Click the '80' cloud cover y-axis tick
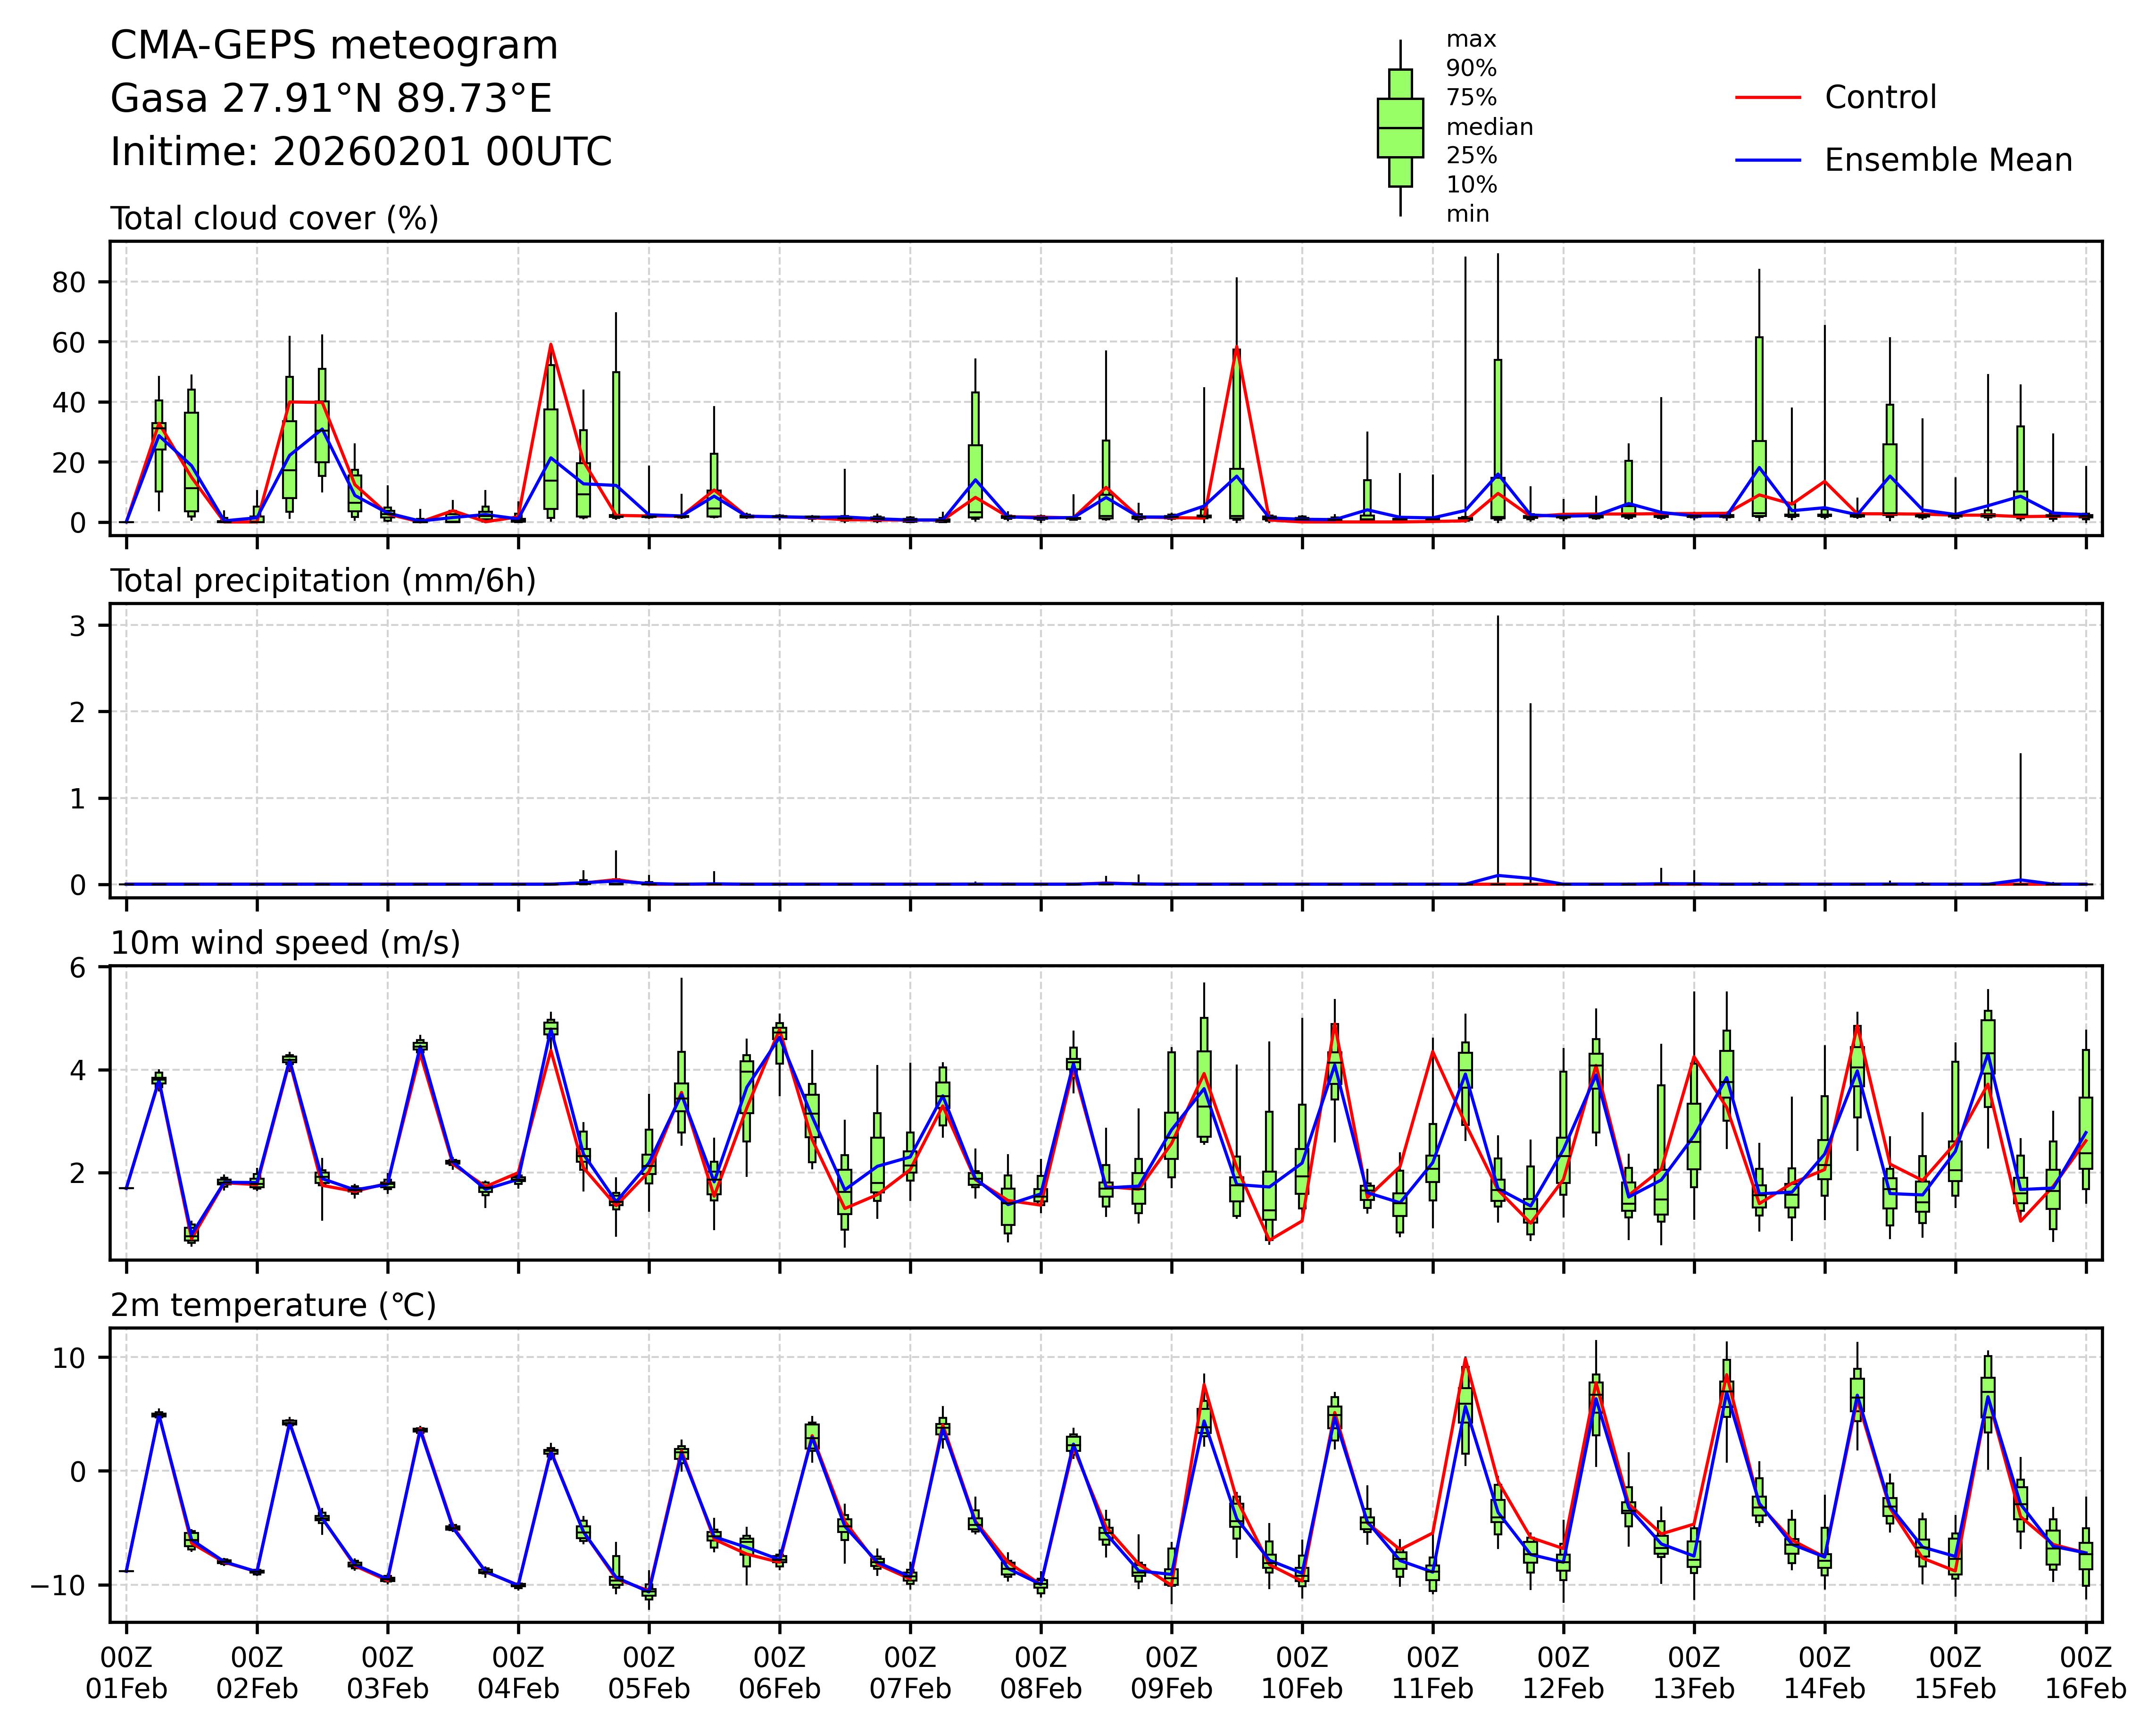 coord(69,283)
